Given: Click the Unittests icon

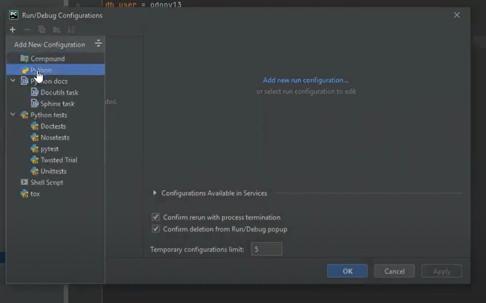Looking at the screenshot, I should [x=34, y=171].
